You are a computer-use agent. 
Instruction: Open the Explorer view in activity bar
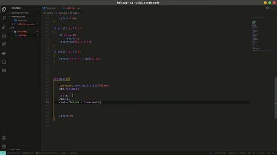pos(4,9)
